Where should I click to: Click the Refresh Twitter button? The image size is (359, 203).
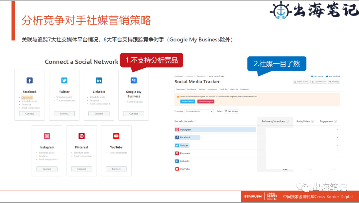click(188, 101)
